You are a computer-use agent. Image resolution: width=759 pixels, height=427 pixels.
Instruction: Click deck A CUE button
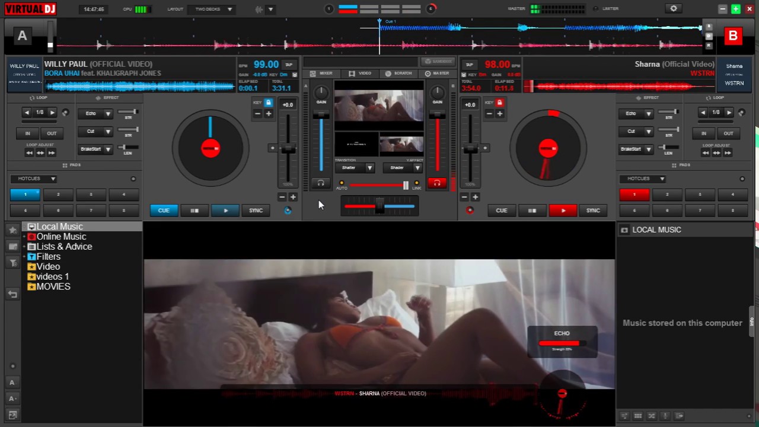164,210
